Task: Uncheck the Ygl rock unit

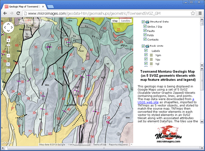Action: 146,63
